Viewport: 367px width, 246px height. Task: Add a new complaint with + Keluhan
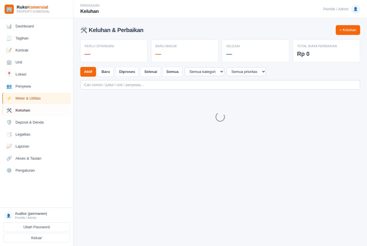coord(348,30)
